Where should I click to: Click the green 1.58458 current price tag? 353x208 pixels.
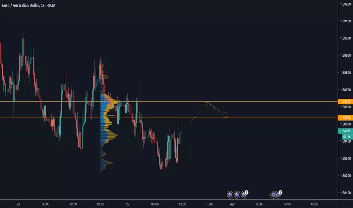tap(345, 131)
